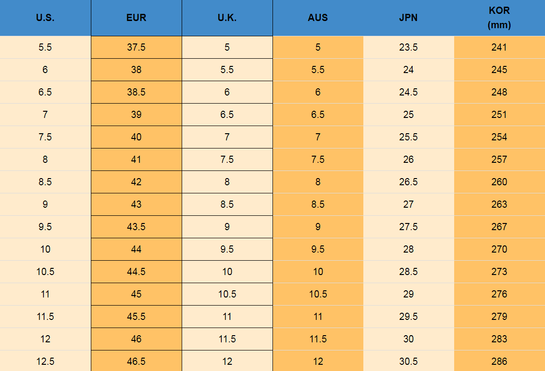
Task: Select the AUS column header
Action: [318, 18]
